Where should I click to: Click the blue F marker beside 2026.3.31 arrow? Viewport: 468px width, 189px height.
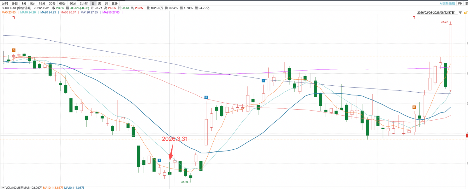pyautogui.click(x=159, y=160)
